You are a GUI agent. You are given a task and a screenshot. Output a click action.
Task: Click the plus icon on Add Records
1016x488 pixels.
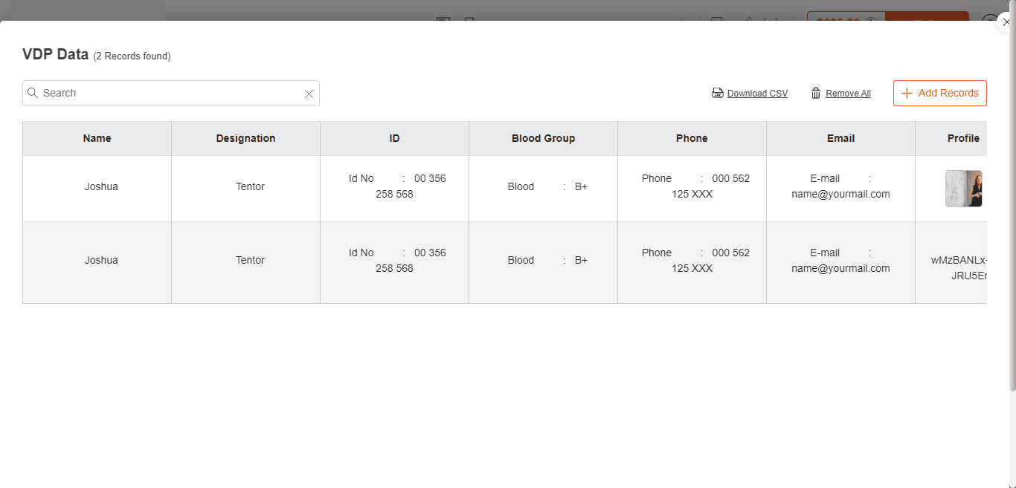coord(907,93)
